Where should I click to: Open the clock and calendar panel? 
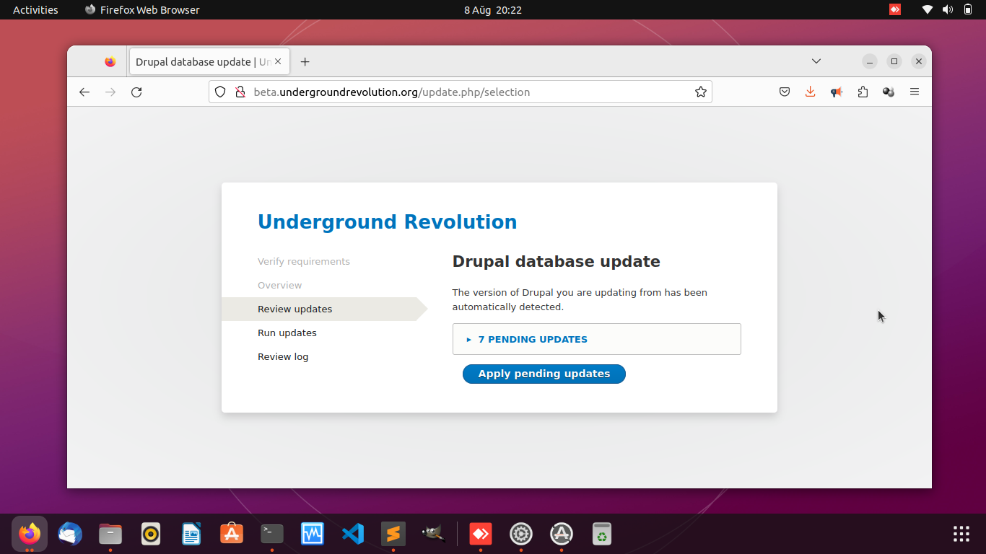click(x=493, y=10)
